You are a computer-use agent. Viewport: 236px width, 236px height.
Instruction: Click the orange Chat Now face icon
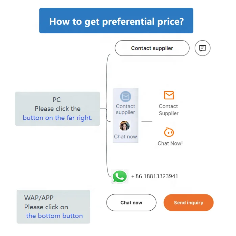tap(169, 132)
